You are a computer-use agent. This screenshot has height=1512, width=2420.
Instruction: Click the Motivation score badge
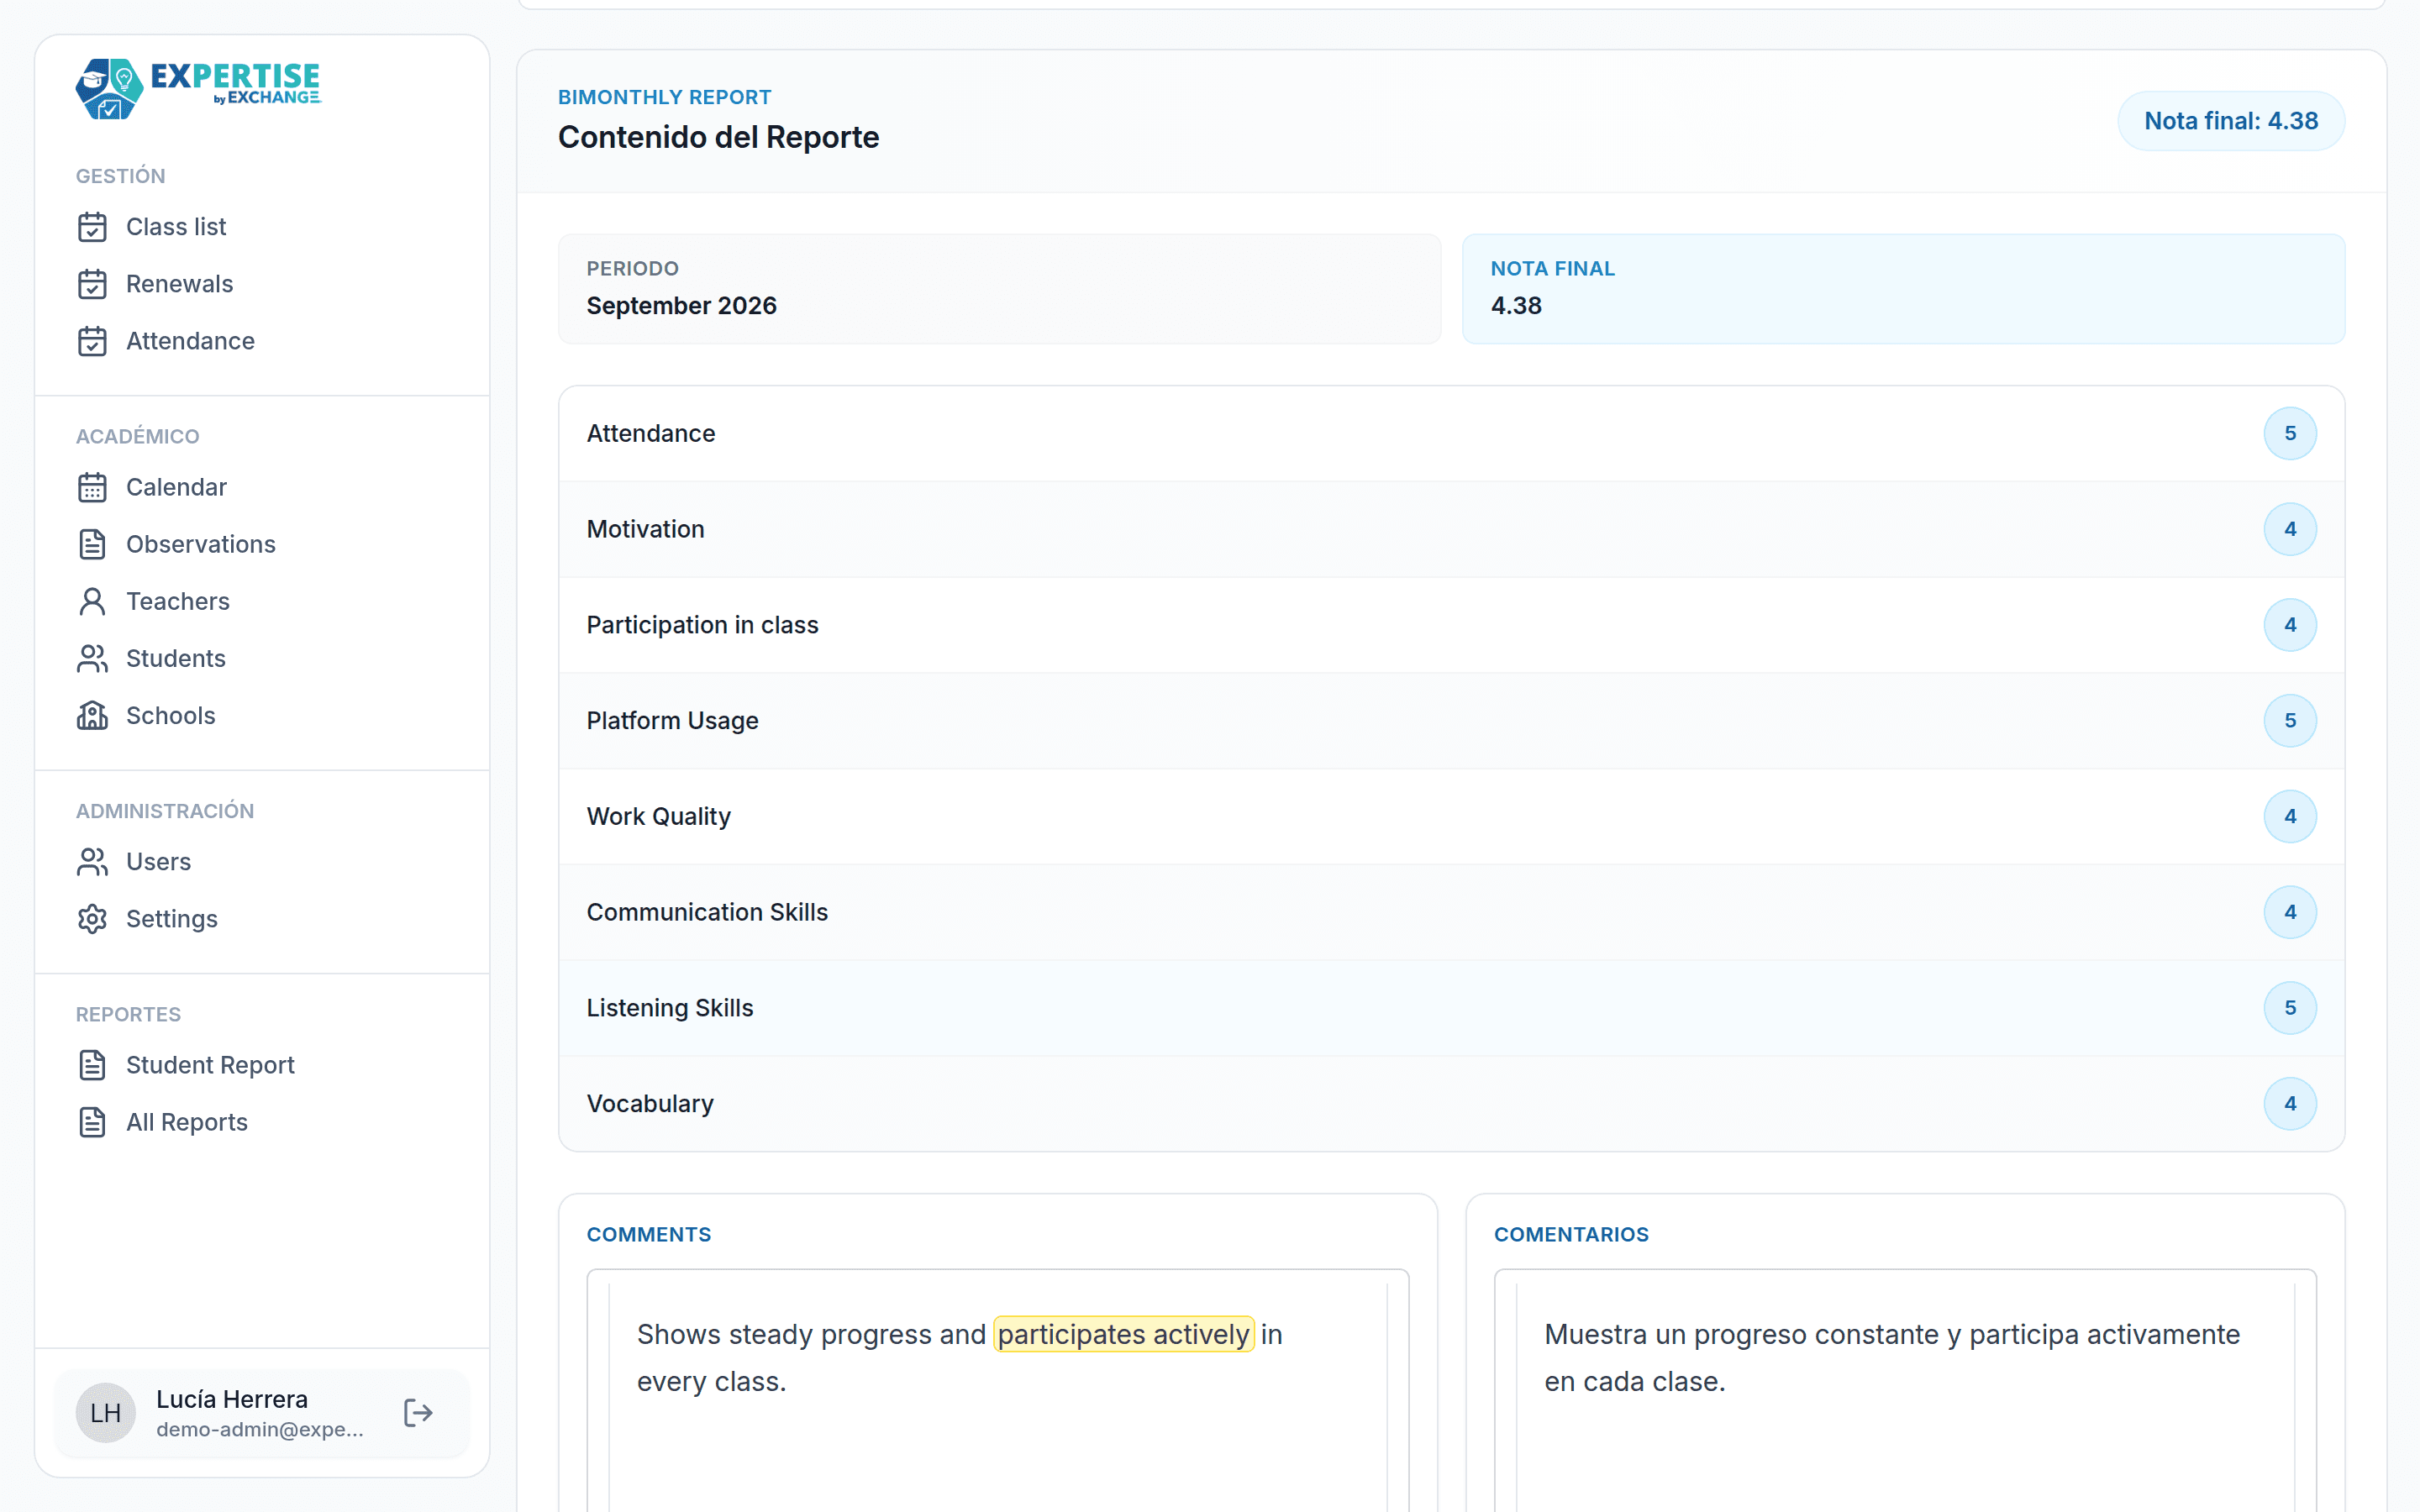[2290, 529]
